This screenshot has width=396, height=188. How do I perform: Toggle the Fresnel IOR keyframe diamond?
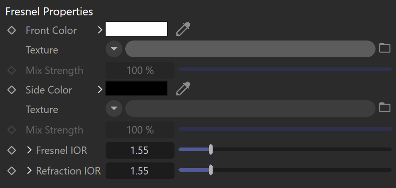click(x=12, y=150)
